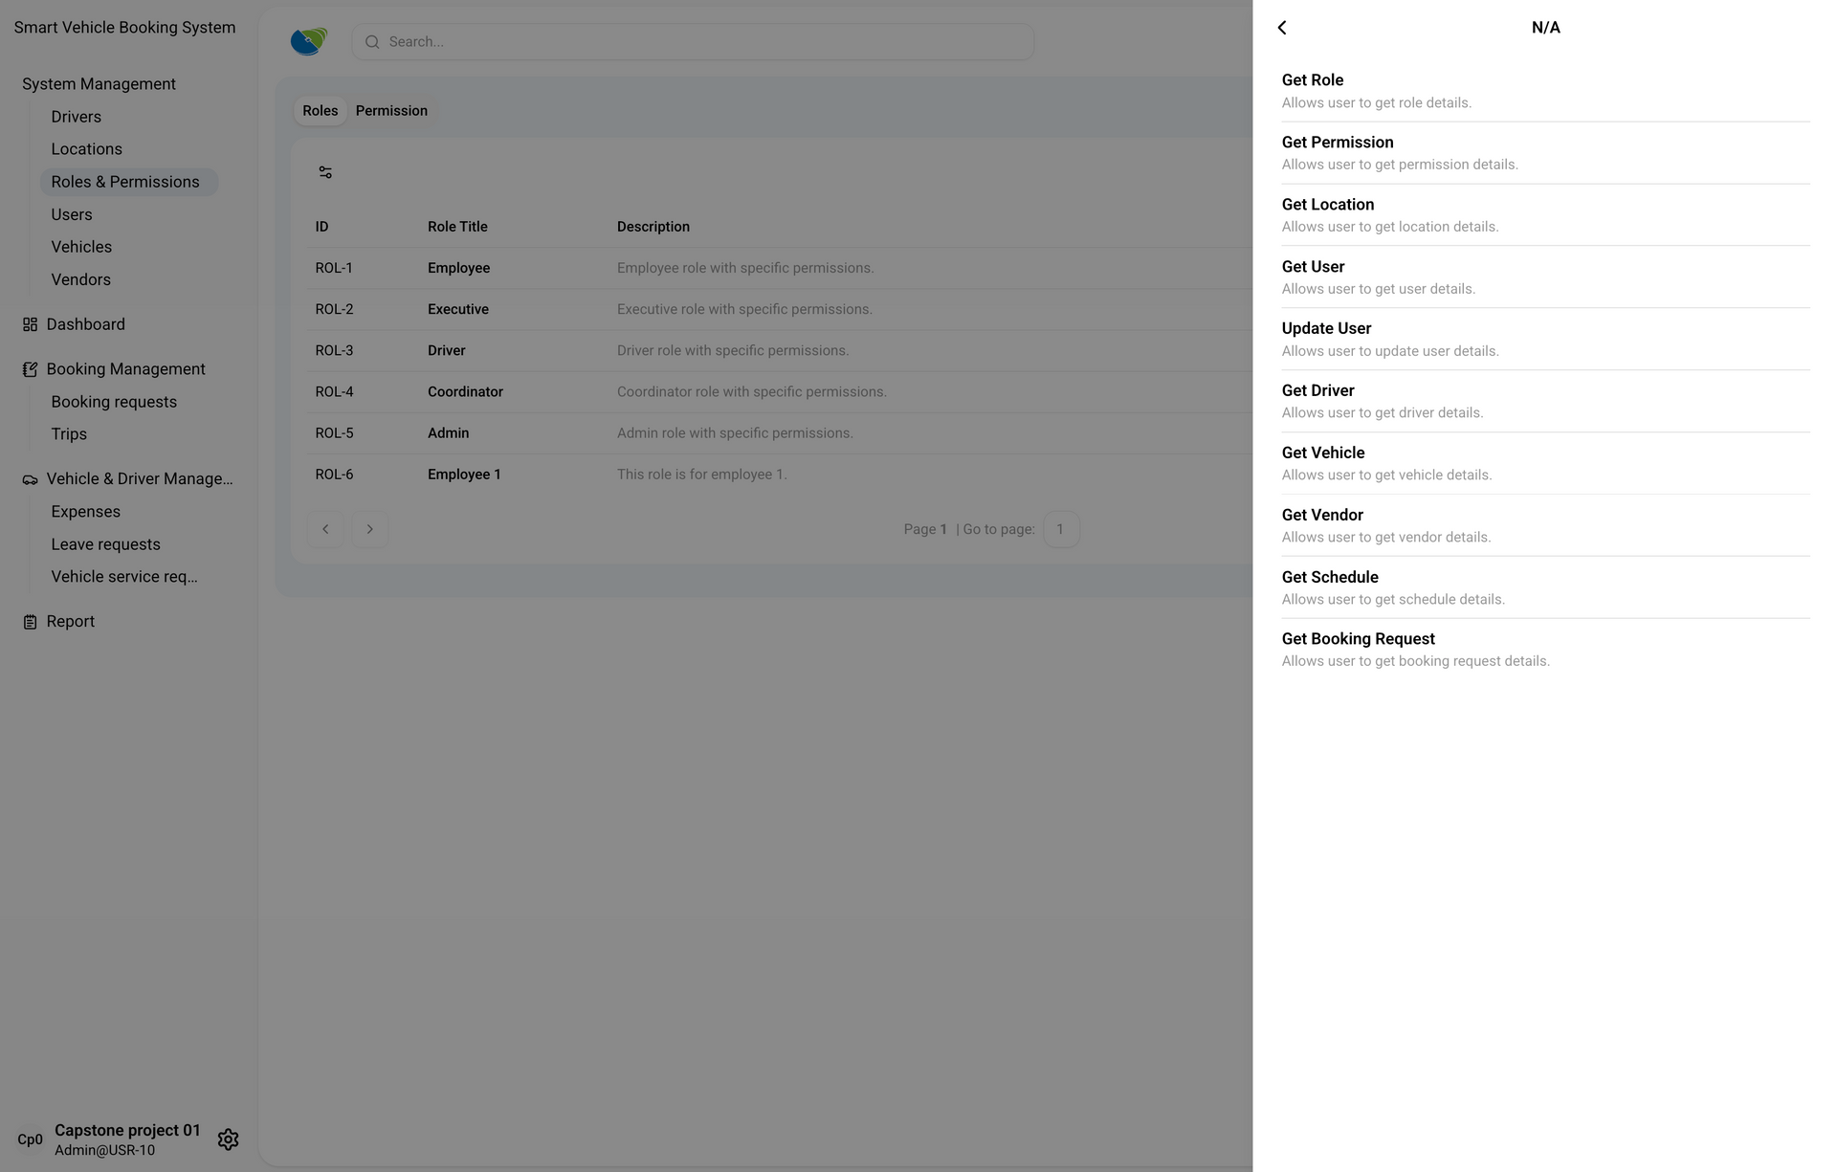The image size is (1837, 1172).
Task: Click the settings gear beside Capstone project 01
Action: [228, 1139]
